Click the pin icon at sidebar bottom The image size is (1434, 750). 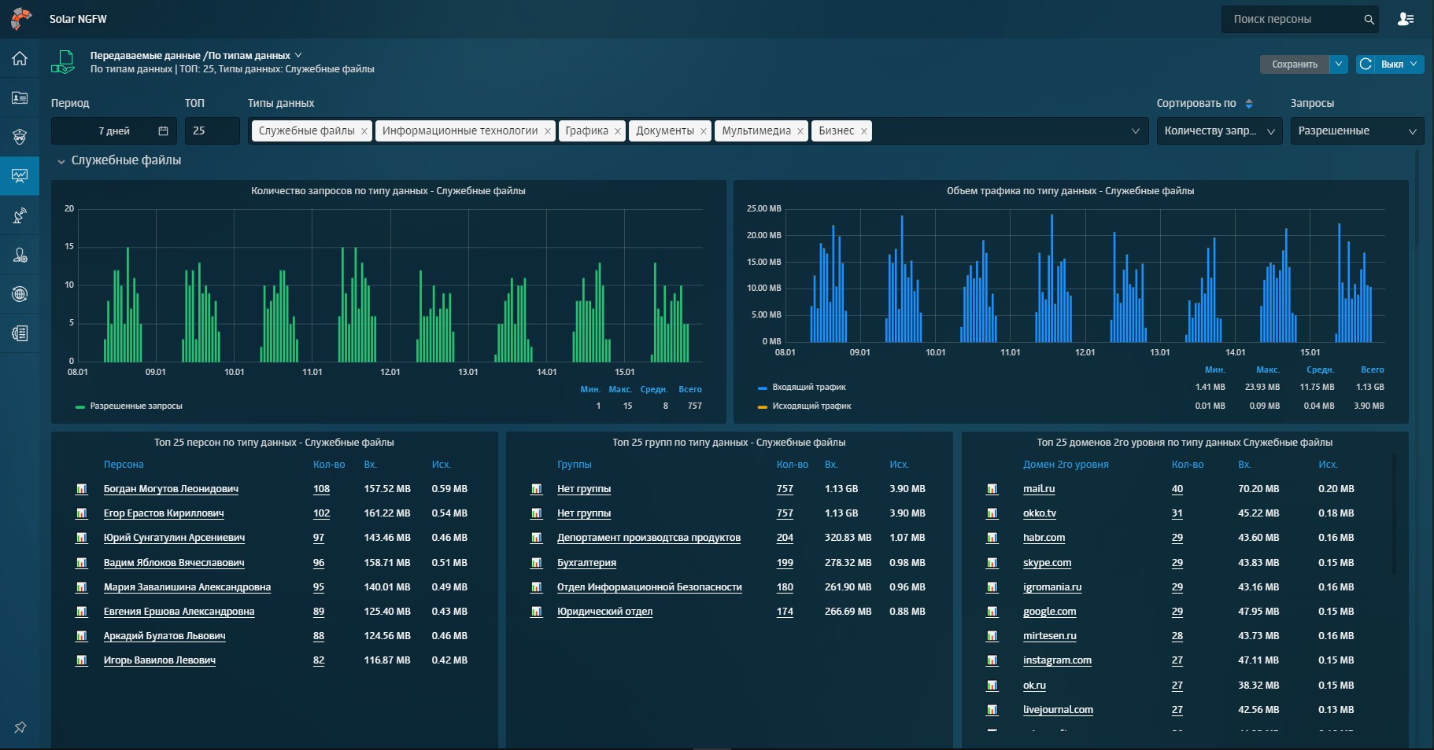[x=20, y=727]
